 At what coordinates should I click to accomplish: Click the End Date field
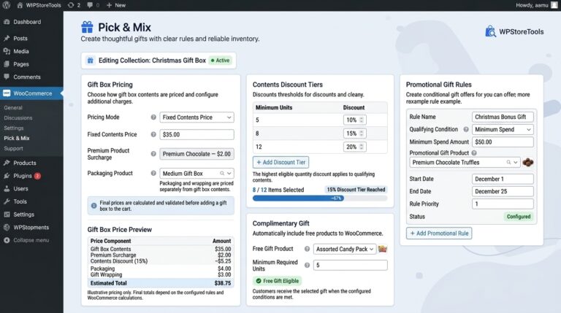(x=503, y=191)
